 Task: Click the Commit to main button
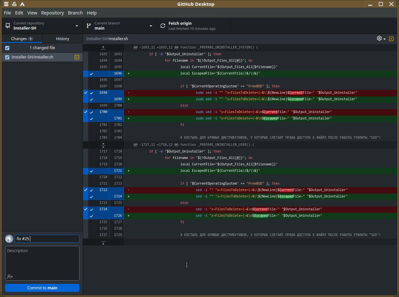[42, 288]
